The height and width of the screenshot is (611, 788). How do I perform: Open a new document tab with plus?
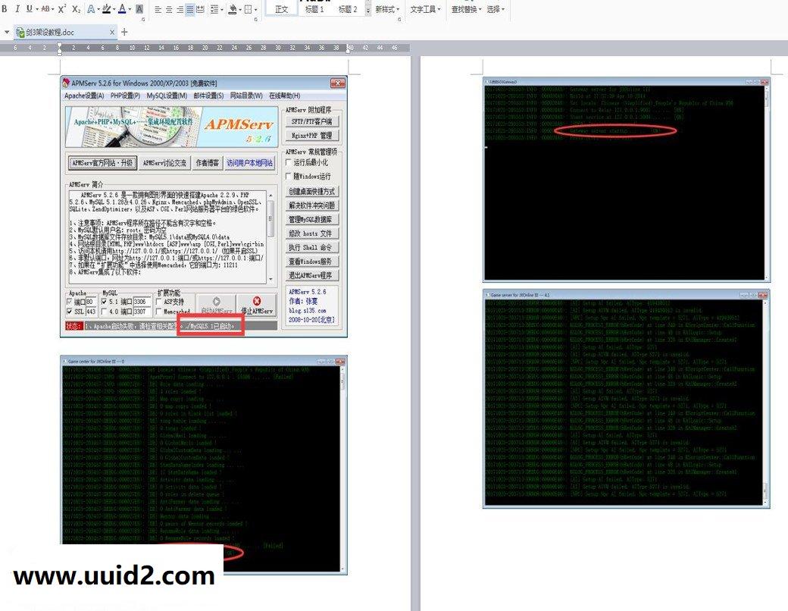point(125,32)
